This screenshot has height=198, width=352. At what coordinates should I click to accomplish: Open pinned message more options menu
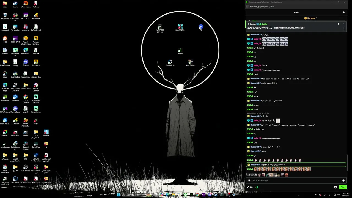pyautogui.click(x=344, y=24)
